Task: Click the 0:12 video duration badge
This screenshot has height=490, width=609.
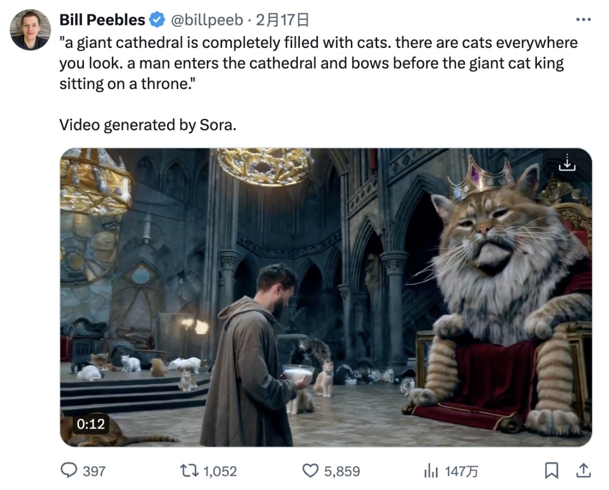Action: point(90,424)
